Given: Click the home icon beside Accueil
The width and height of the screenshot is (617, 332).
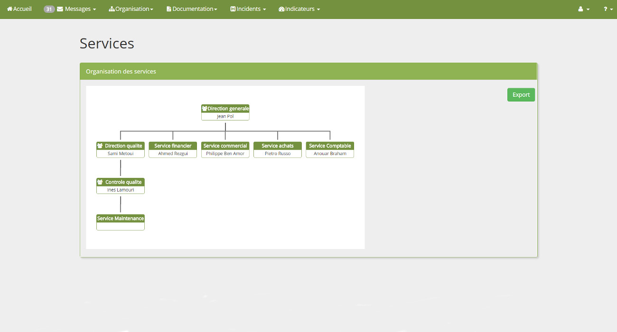Looking at the screenshot, I should click(x=9, y=9).
